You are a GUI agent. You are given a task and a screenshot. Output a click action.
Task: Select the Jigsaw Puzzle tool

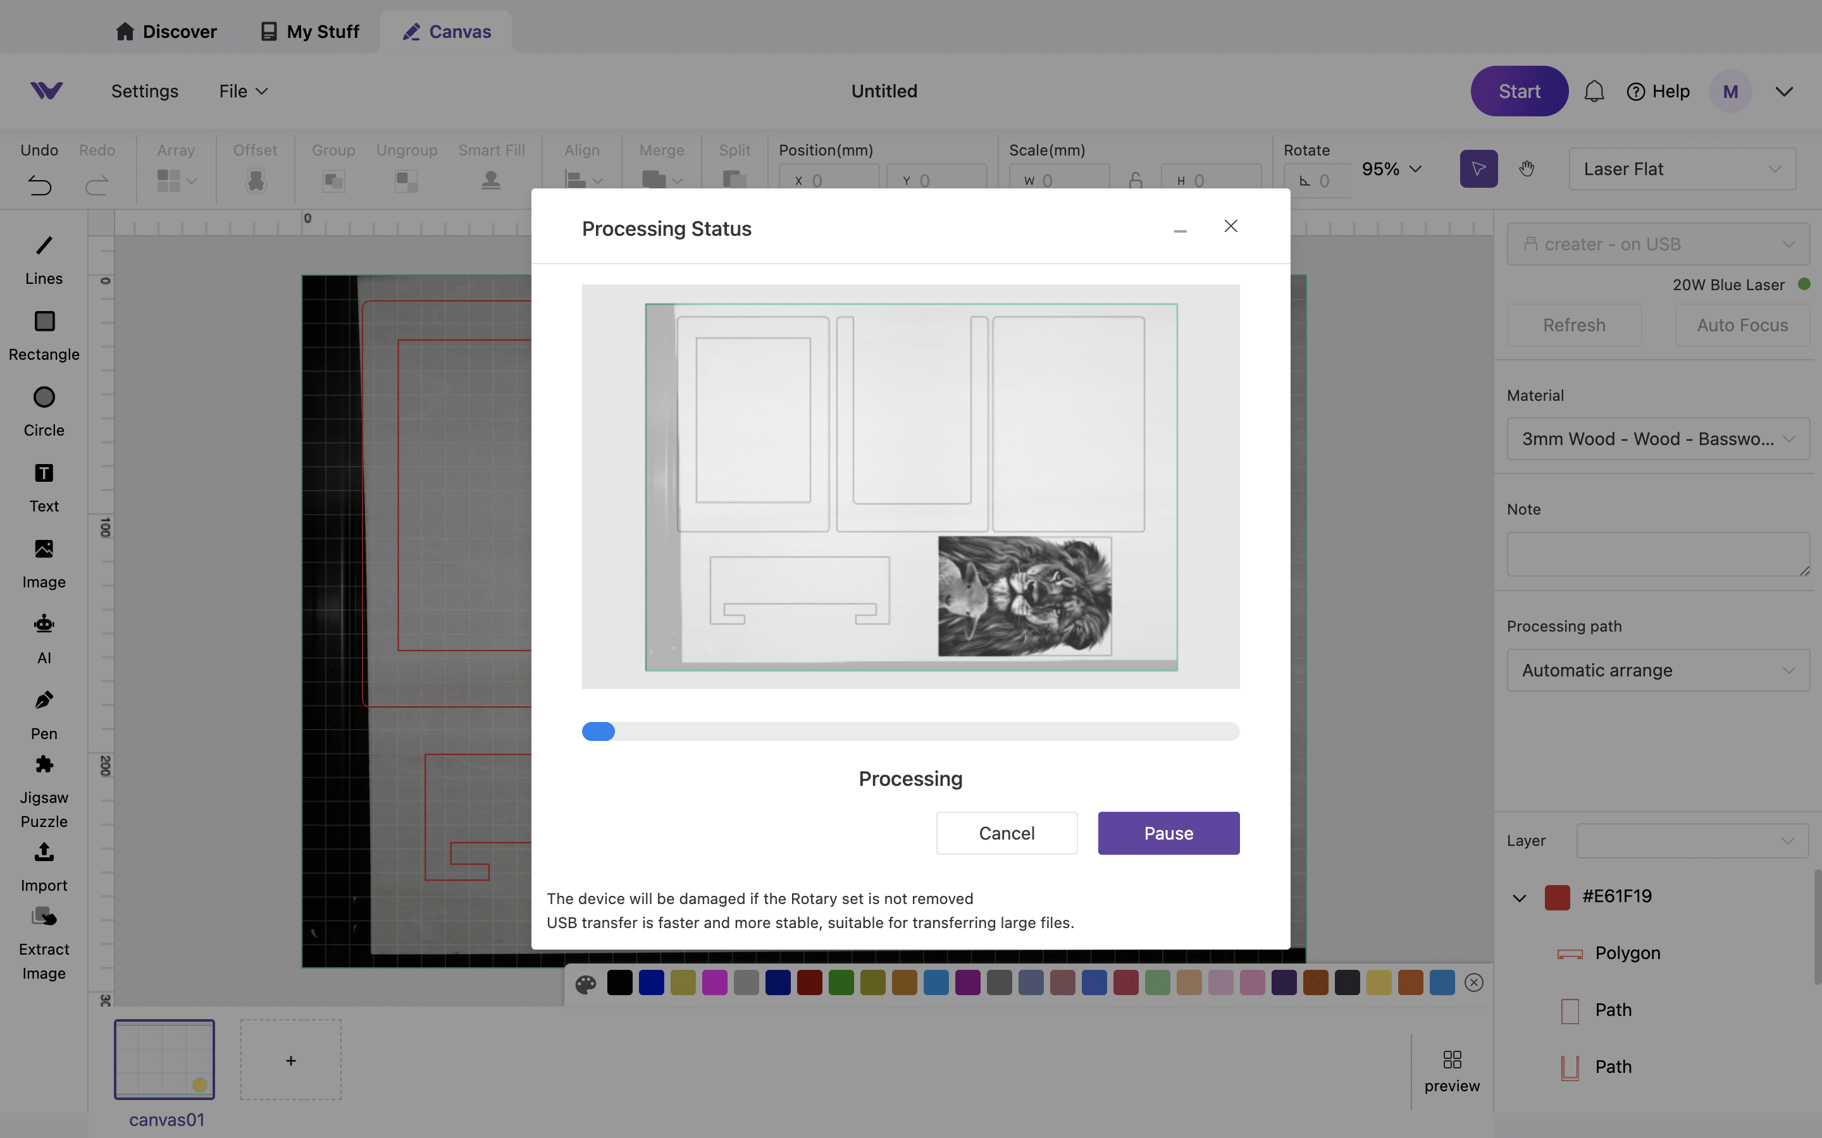[x=44, y=790]
